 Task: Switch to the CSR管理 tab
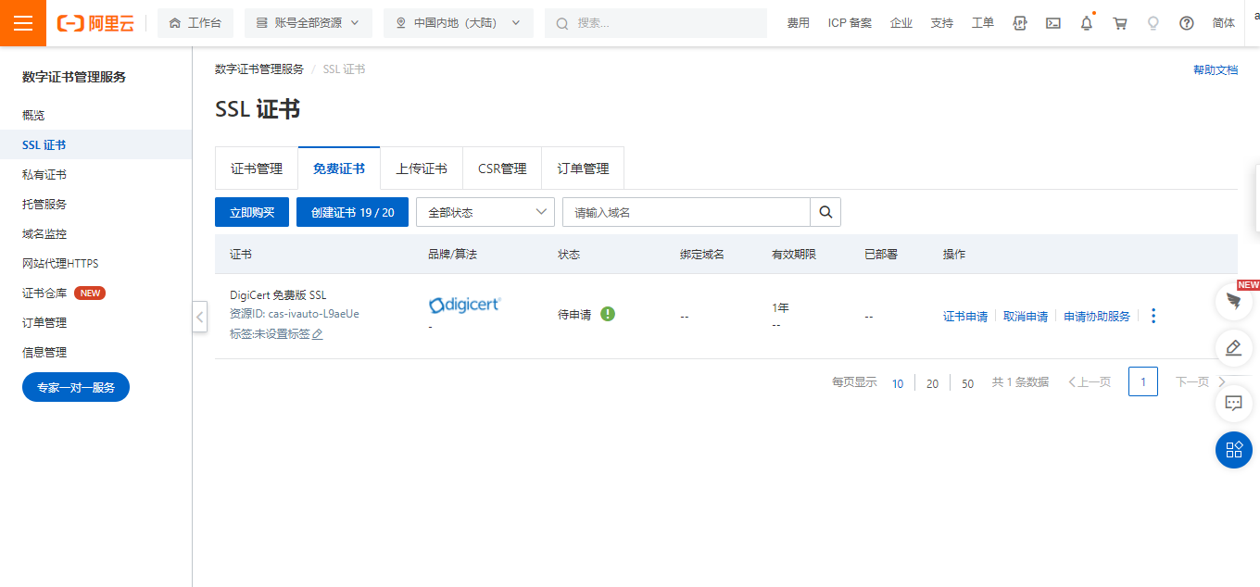(502, 169)
